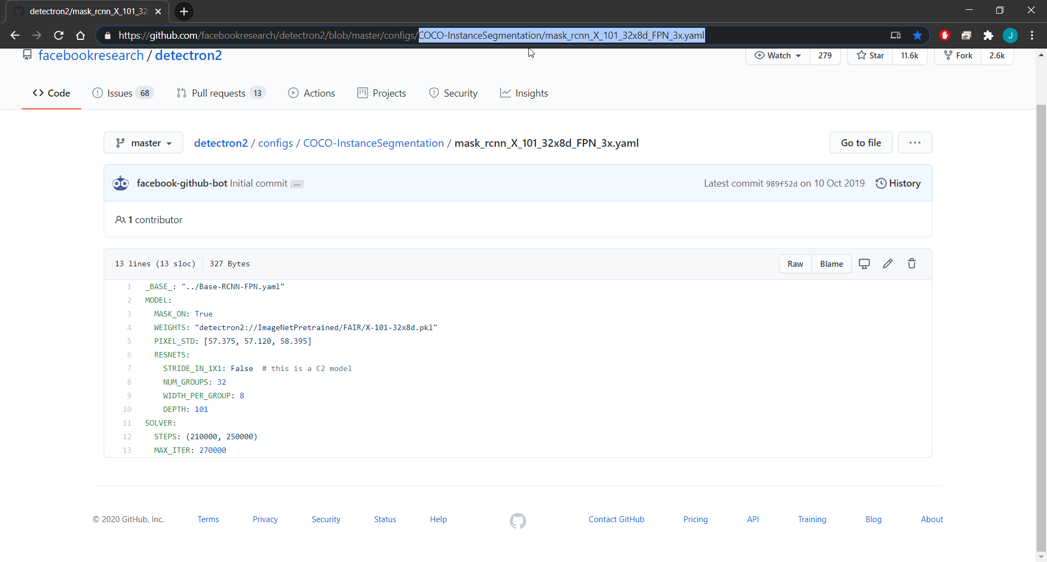Open the Projects tab
1047x562 pixels.
[x=382, y=93]
